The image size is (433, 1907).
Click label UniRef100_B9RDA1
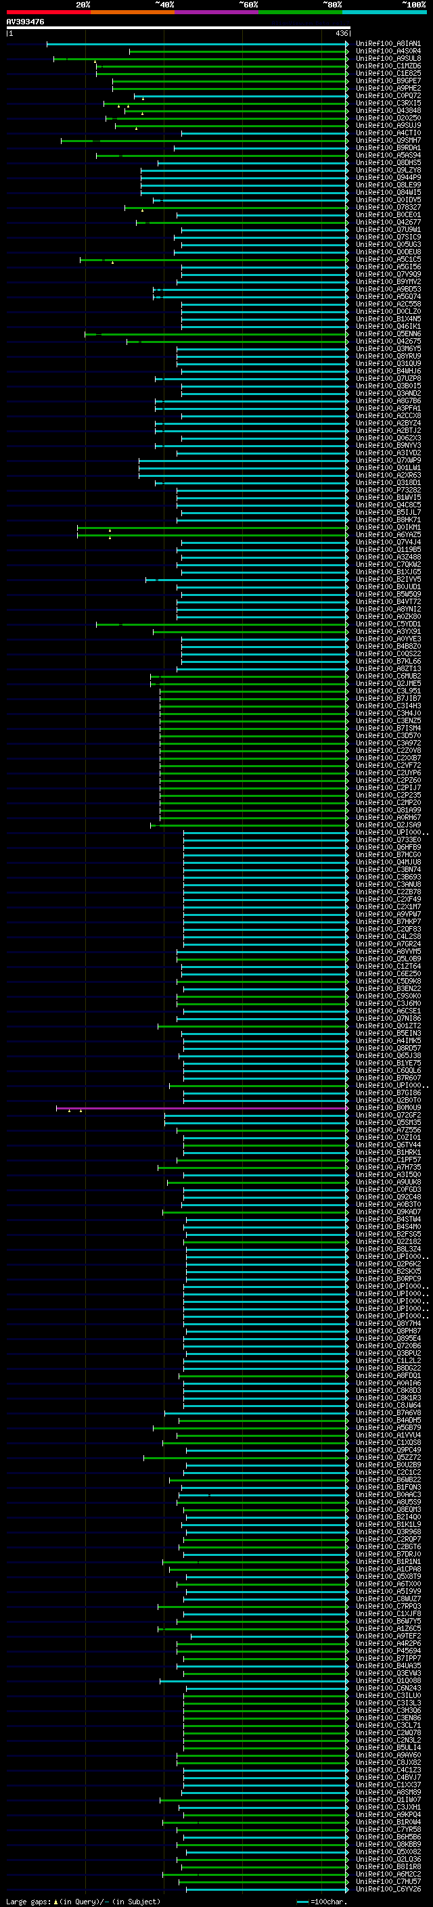388,148
